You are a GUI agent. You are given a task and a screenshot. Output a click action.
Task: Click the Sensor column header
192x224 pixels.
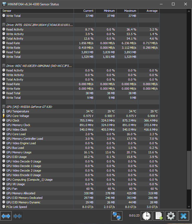pyautogui.click(x=37, y=11)
